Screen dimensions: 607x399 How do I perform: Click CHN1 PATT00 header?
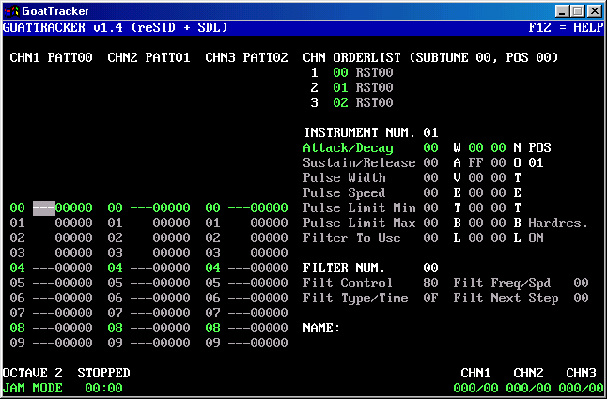[51, 58]
